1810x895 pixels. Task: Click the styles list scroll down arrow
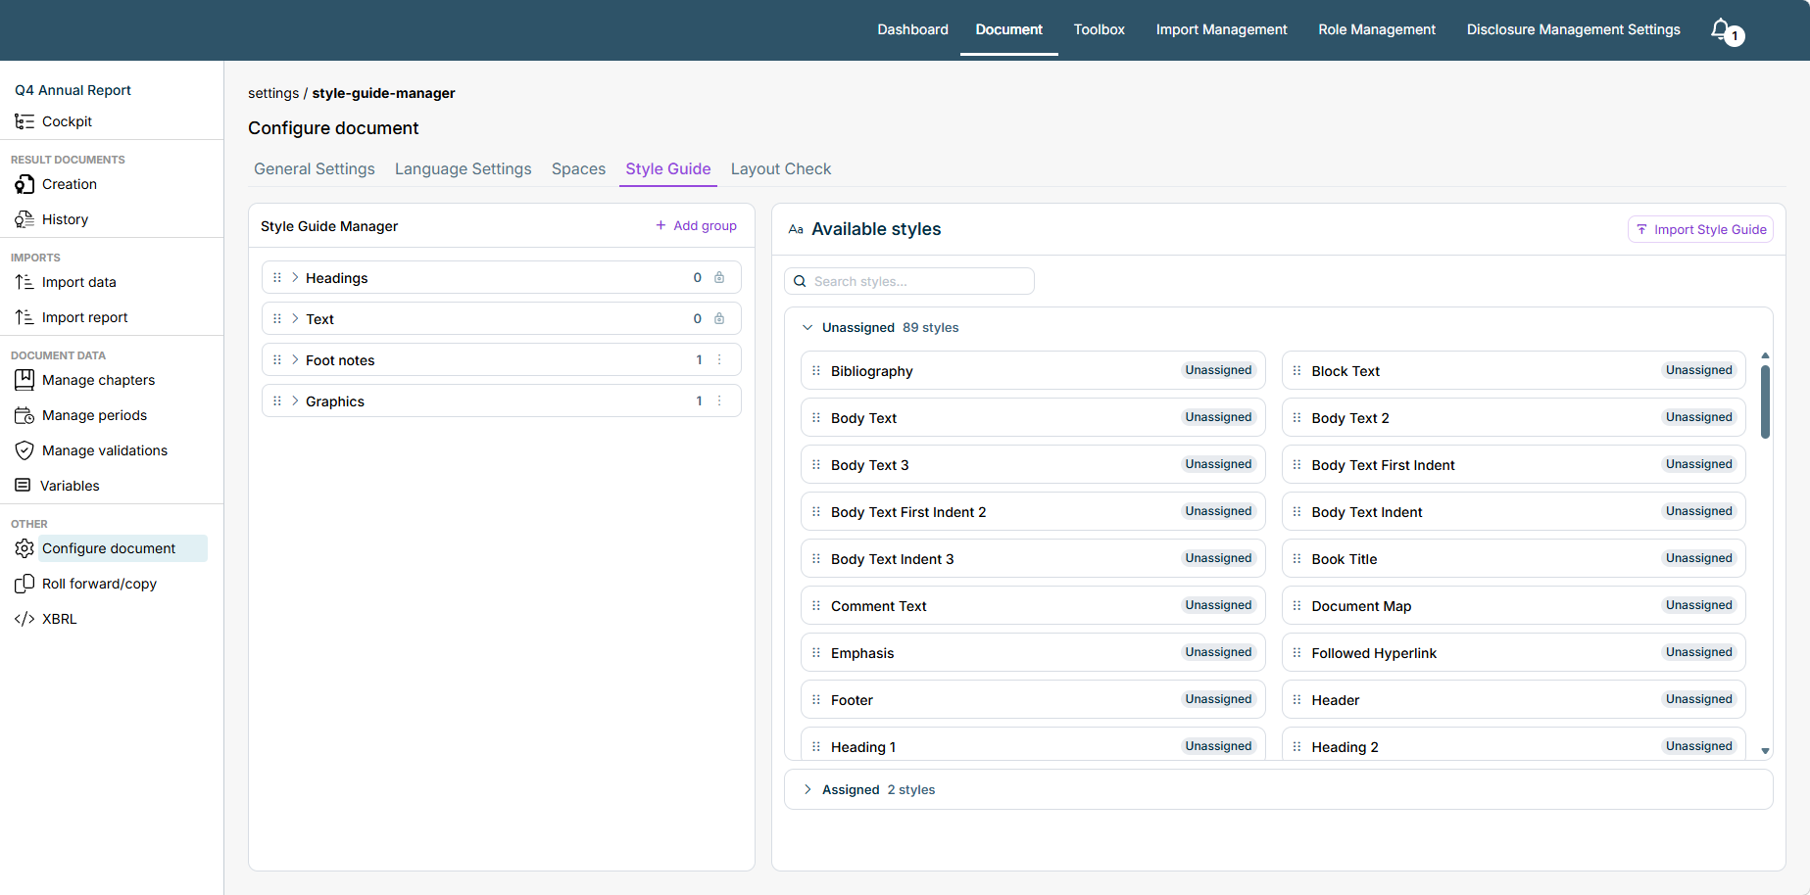pyautogui.click(x=1765, y=751)
